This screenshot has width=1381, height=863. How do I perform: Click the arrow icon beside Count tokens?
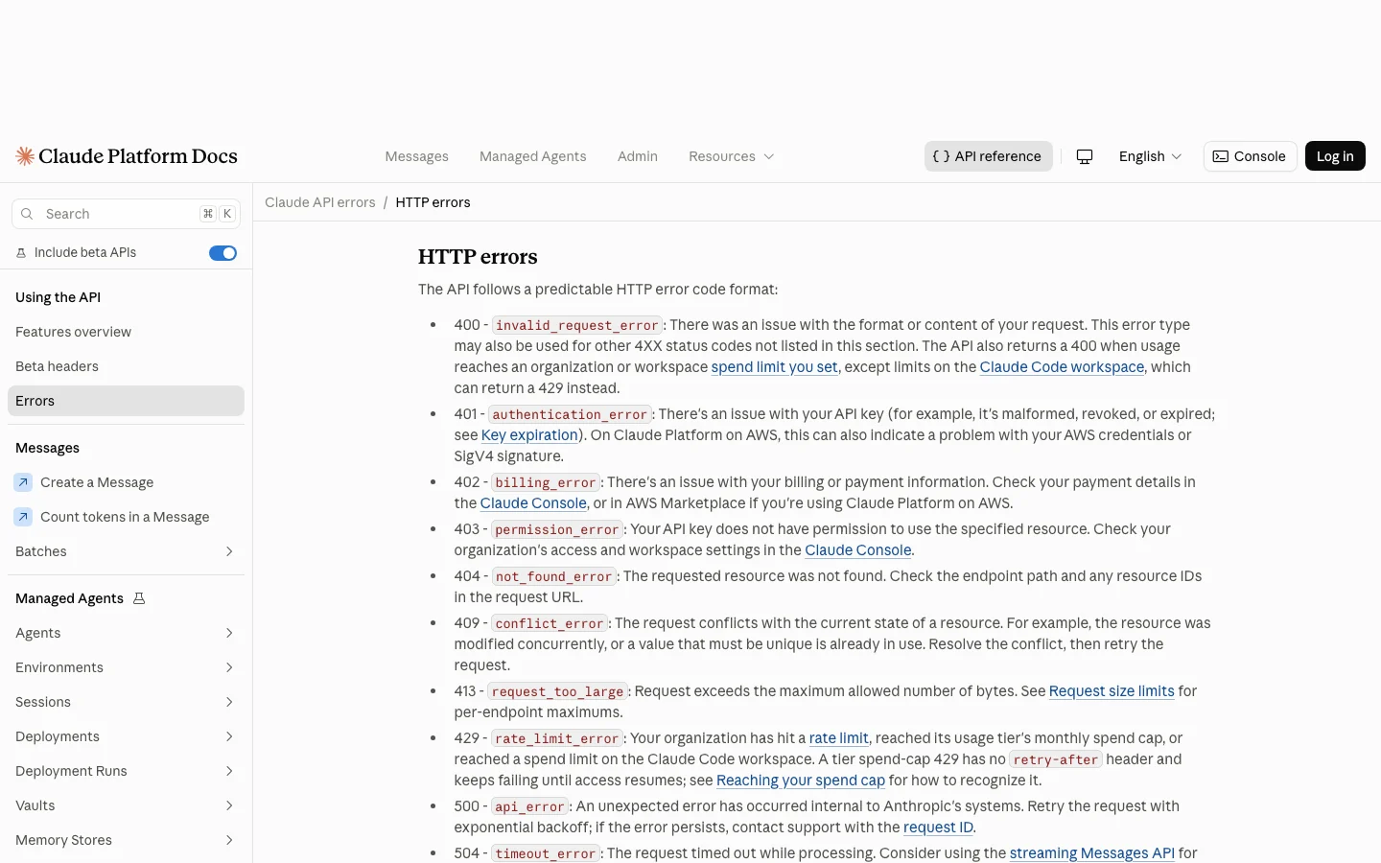click(x=24, y=517)
